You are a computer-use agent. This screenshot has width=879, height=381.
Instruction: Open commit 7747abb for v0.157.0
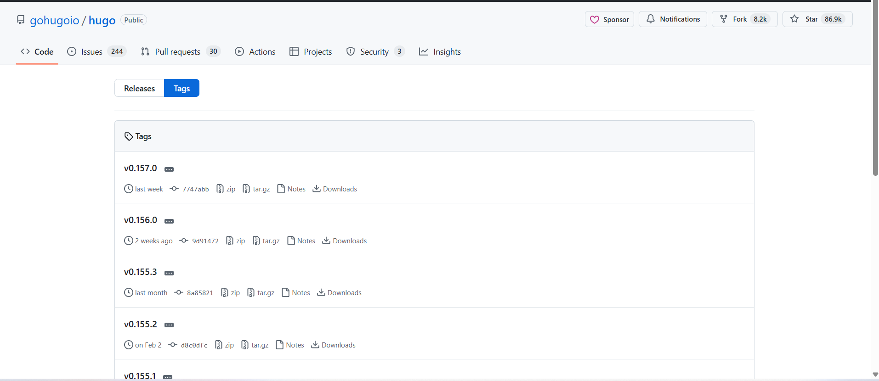(x=195, y=189)
